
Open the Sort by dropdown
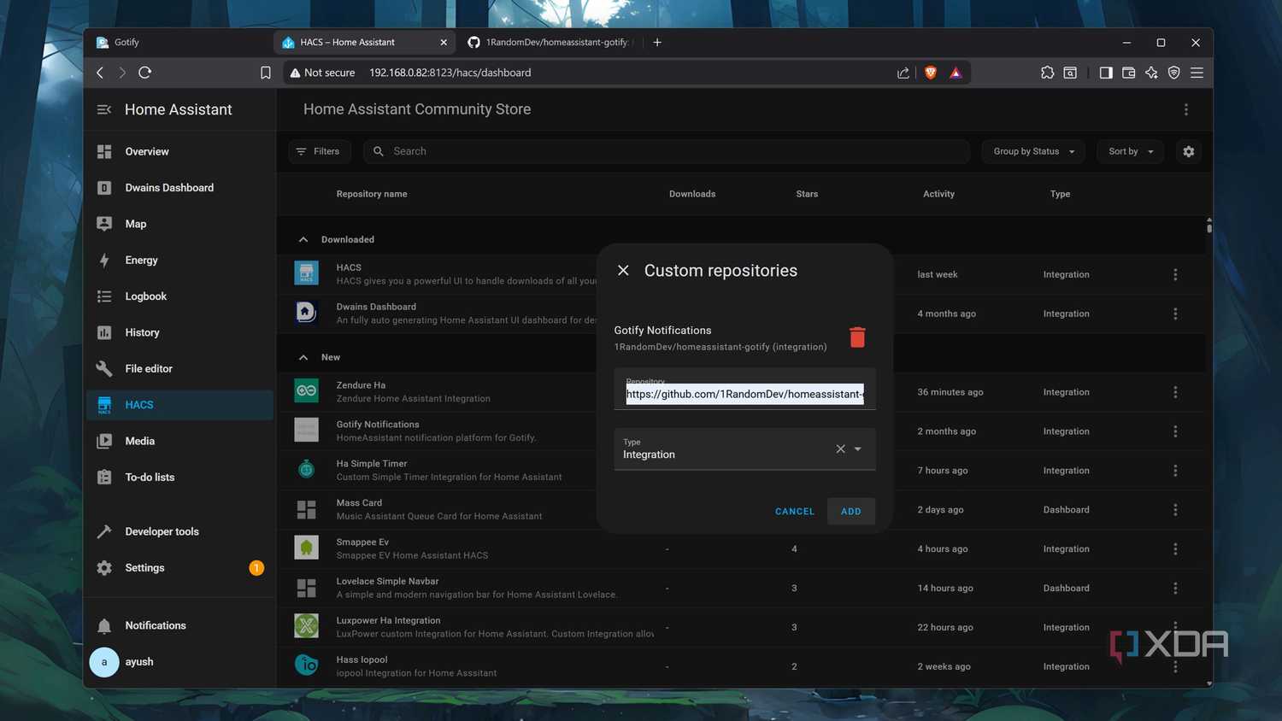point(1131,151)
